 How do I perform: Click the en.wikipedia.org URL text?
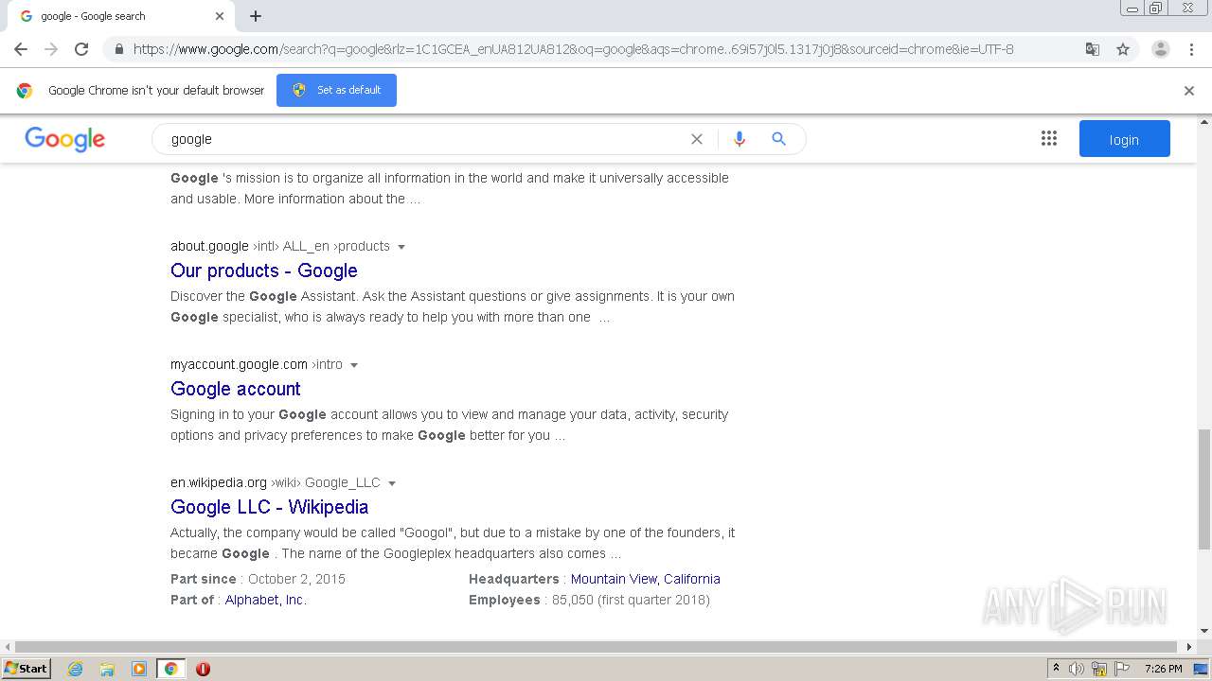[x=219, y=482]
